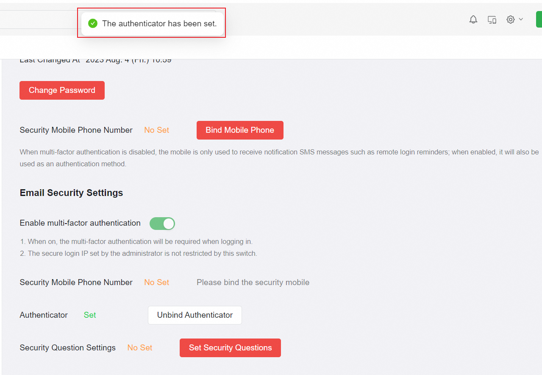Screen dimensions: 542x375
Task: Open the notifications bell icon
Action: point(473,20)
